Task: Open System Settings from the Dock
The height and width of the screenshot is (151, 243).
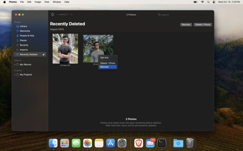Action: tap(122, 143)
